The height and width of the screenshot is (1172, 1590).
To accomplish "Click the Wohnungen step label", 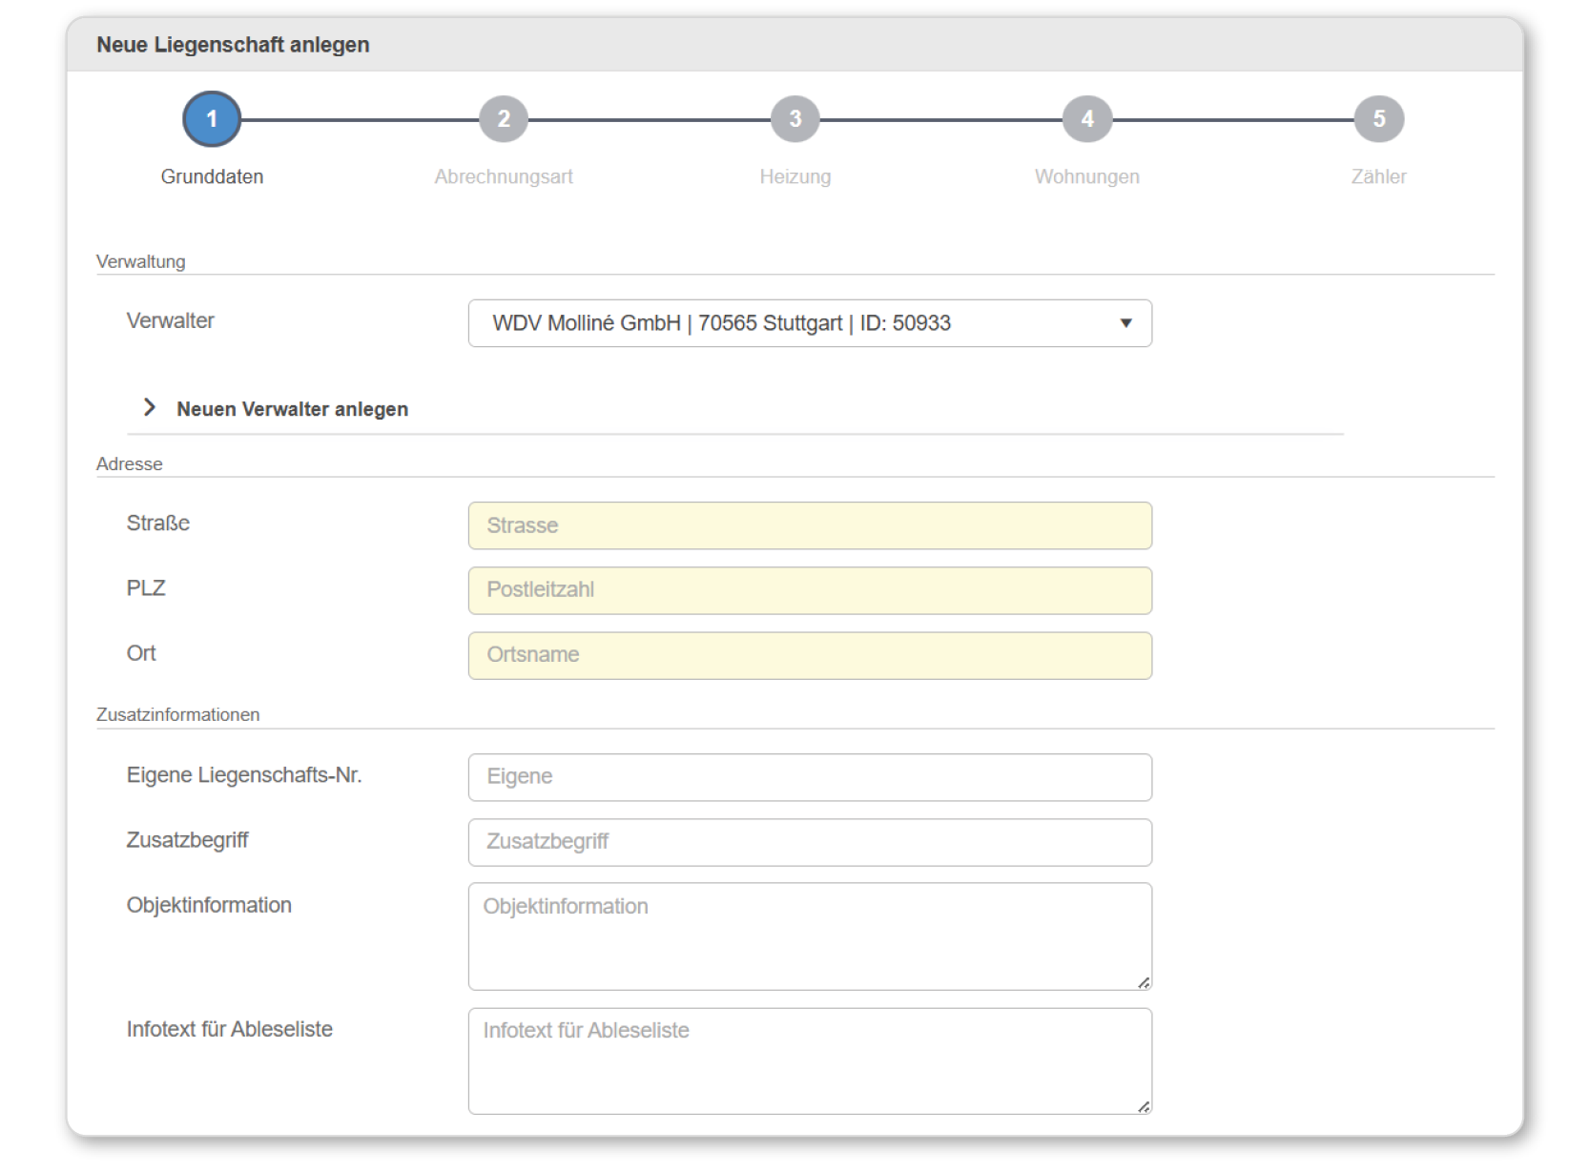I will click(1087, 176).
